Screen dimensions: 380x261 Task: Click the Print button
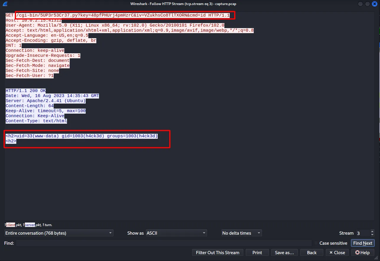click(257, 252)
